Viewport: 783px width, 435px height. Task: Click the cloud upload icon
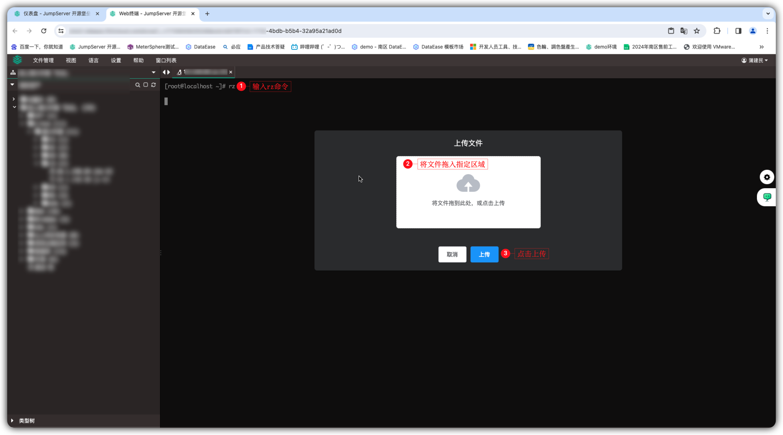coord(468,184)
